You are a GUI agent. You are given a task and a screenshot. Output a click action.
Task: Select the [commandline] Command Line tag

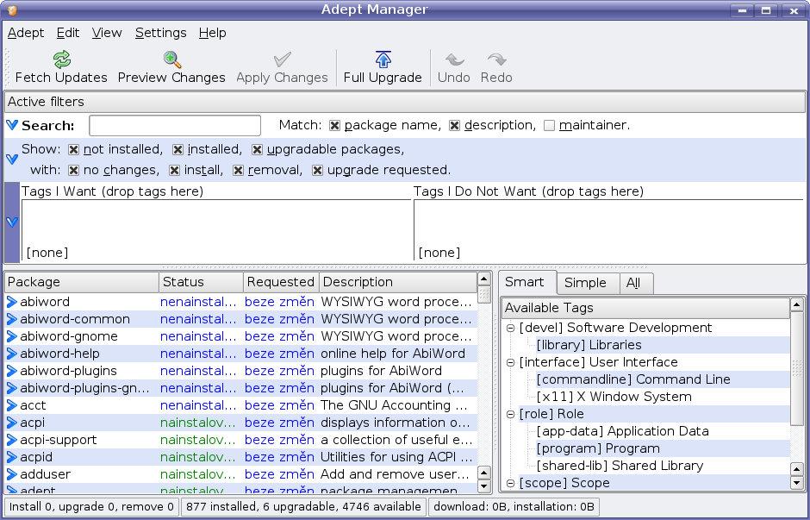point(633,379)
